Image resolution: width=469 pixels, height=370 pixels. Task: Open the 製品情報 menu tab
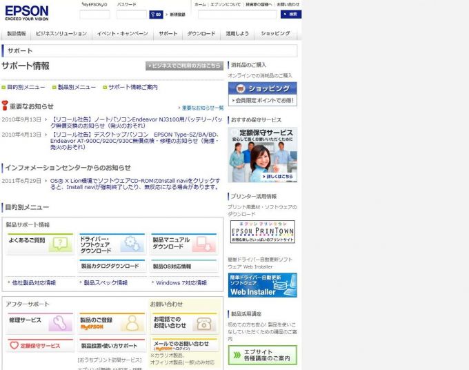pos(17,34)
